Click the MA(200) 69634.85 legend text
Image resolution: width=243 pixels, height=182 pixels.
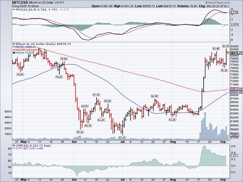26,50
